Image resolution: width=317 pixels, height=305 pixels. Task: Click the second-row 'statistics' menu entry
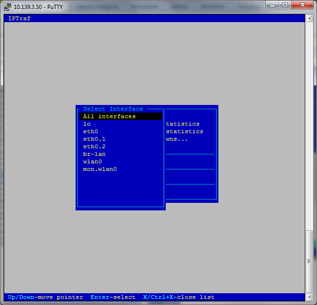click(185, 131)
